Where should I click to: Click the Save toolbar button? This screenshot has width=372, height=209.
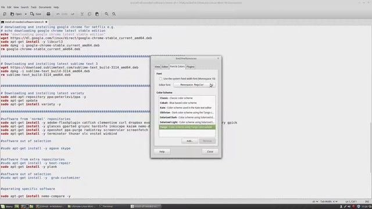coord(35,14)
